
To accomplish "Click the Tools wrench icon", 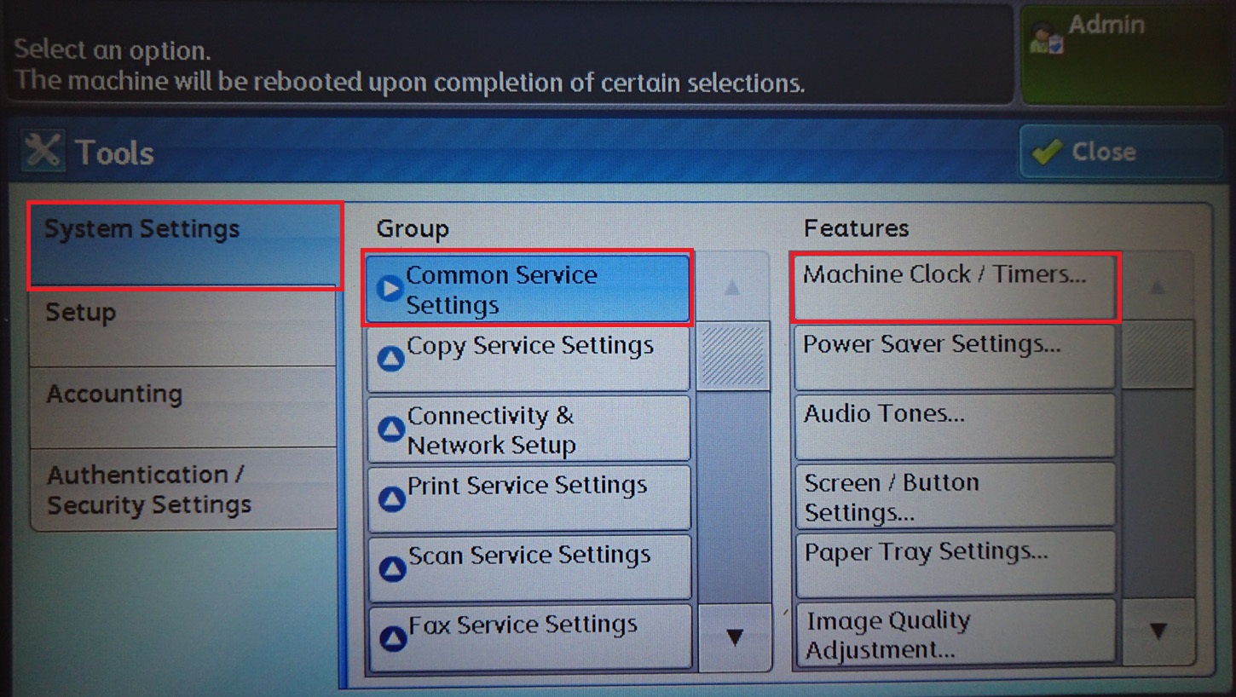I will pos(43,152).
